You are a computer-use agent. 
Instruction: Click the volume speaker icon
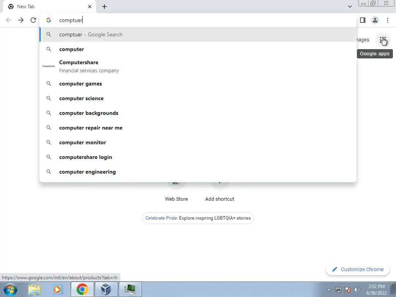coord(357,290)
